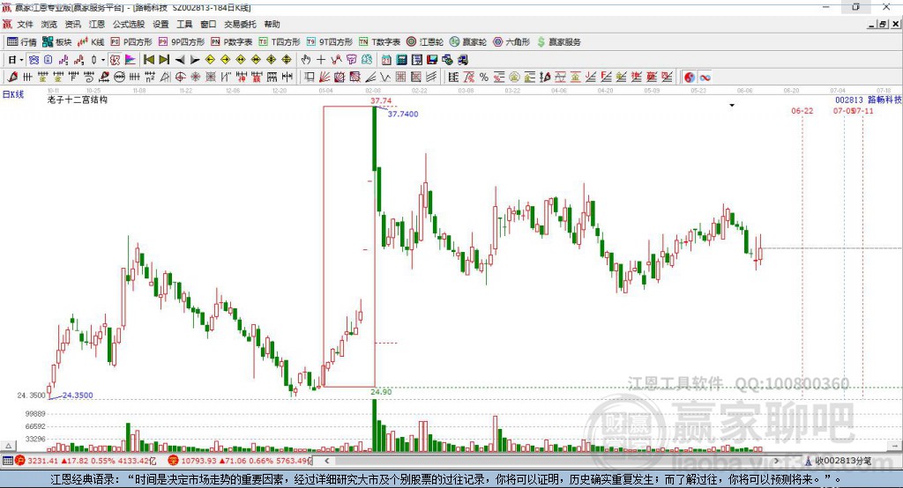Click the 收002813分笔 status button
The height and width of the screenshot is (488, 903).
click(x=838, y=461)
